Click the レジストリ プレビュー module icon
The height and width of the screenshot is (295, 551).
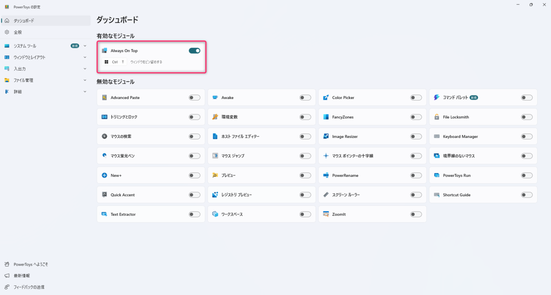pyautogui.click(x=215, y=195)
